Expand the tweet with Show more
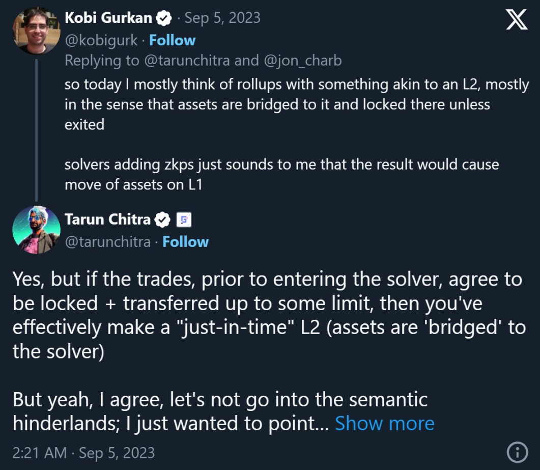Viewport: 540px width, 470px height. [x=384, y=423]
